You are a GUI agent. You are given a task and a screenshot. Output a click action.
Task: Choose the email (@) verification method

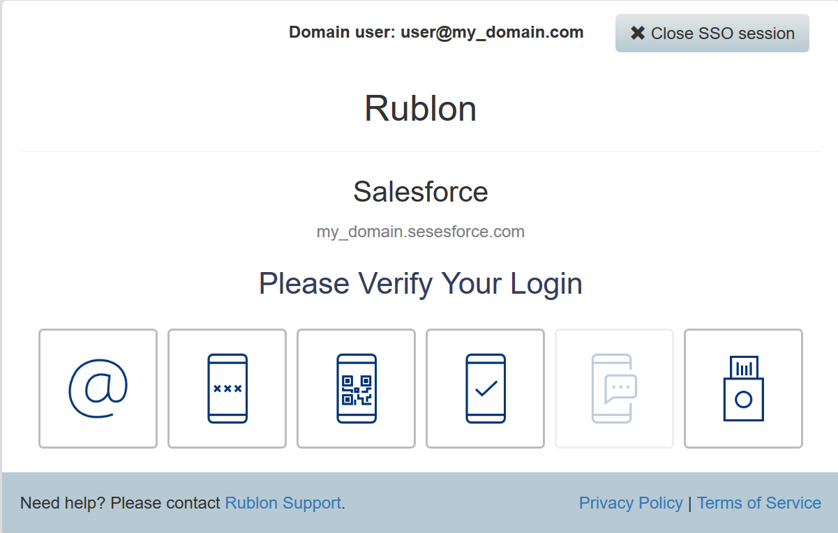[98, 389]
